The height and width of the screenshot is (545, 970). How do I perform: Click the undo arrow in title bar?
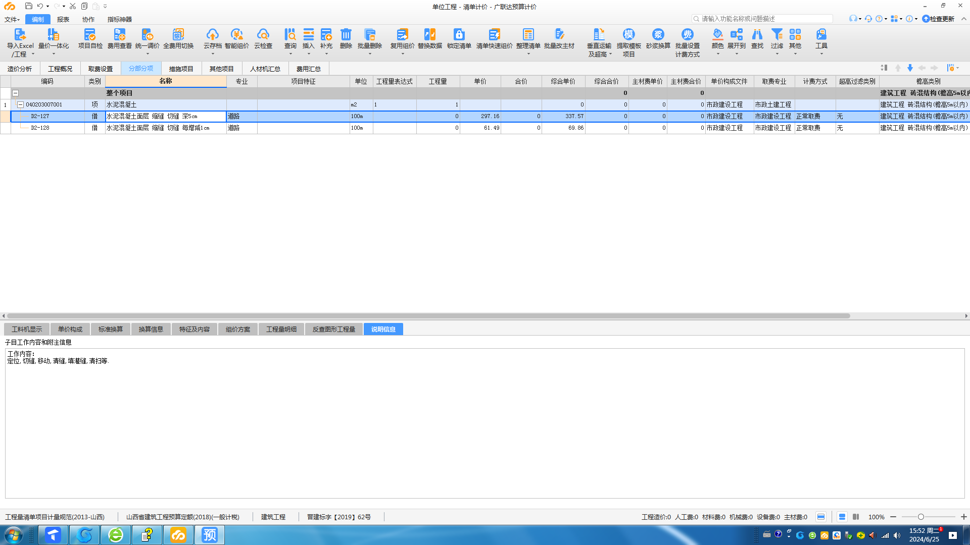click(40, 7)
